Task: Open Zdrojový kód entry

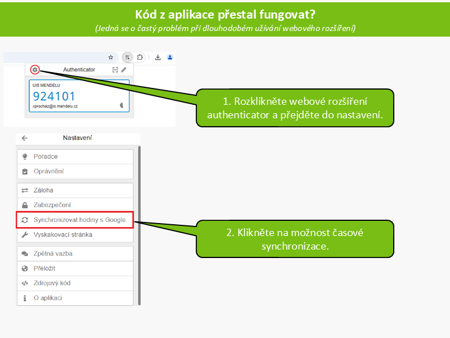Action: pyautogui.click(x=75, y=283)
